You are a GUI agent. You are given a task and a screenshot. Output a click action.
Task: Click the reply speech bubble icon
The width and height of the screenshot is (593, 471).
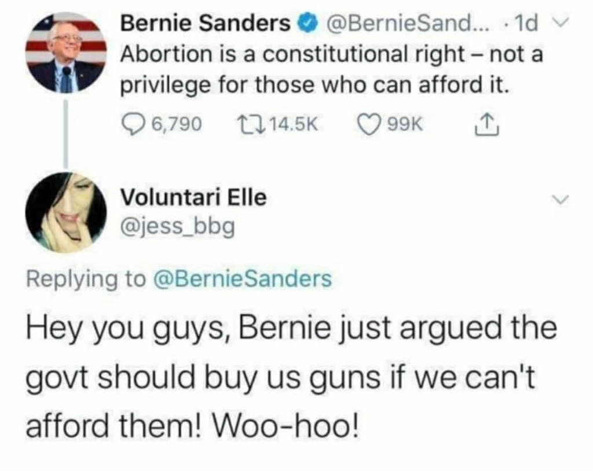[135, 123]
